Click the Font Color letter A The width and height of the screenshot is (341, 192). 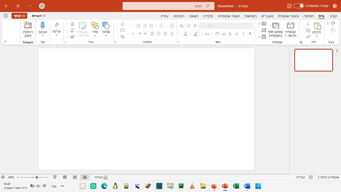coord(185,34)
